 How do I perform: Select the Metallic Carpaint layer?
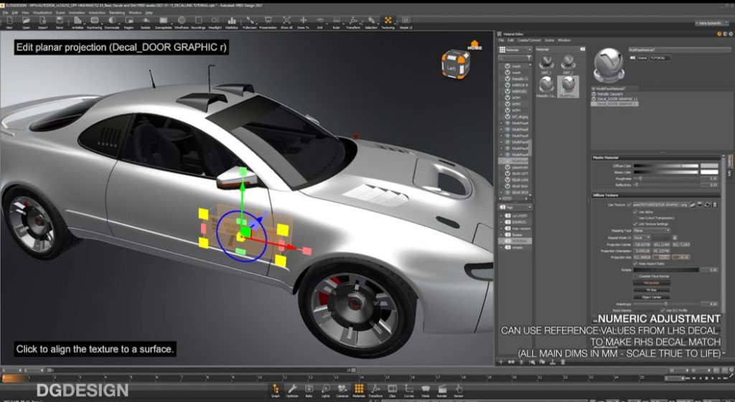point(610,94)
